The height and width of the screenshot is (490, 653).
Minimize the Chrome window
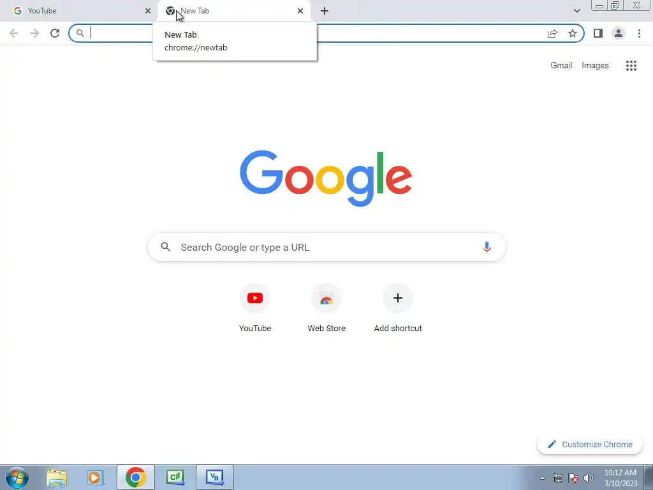pyautogui.click(x=599, y=6)
